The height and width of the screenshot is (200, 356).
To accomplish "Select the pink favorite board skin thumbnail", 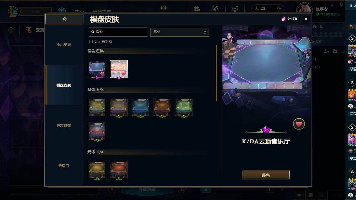I will tap(119, 69).
